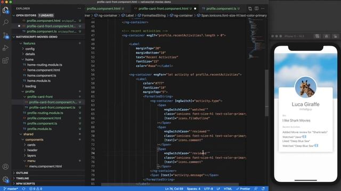Open the Source Control view
This screenshot has width=341, height=191.
coord(5,36)
